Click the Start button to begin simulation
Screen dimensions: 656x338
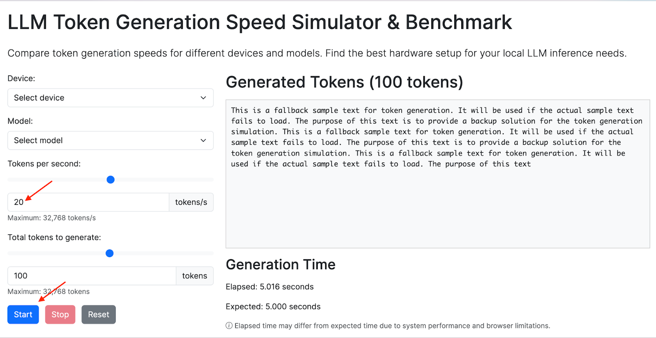[x=23, y=314]
